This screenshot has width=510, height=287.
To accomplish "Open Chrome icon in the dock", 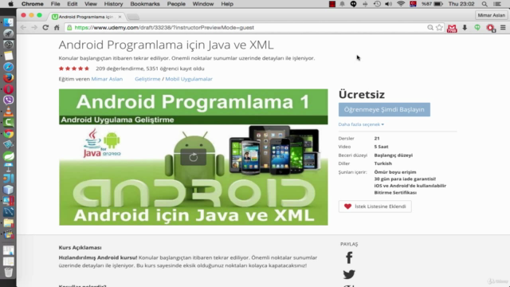I will tap(9, 134).
